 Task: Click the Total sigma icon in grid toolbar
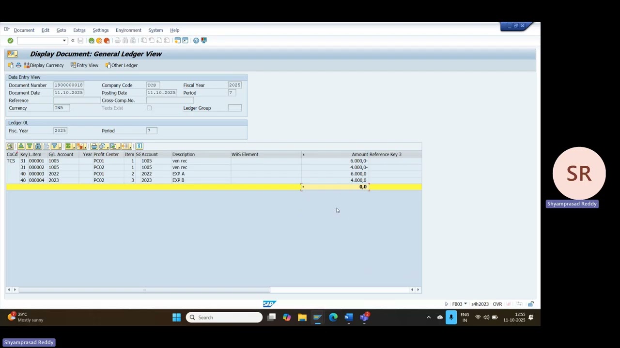69,146
